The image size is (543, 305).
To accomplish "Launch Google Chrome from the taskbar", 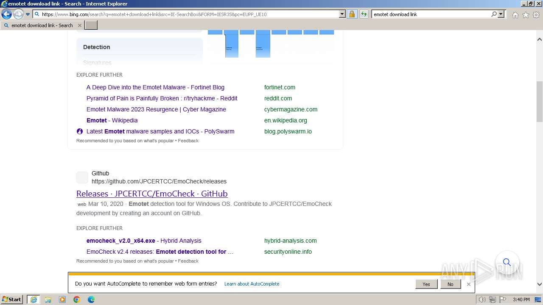I will point(77,299).
